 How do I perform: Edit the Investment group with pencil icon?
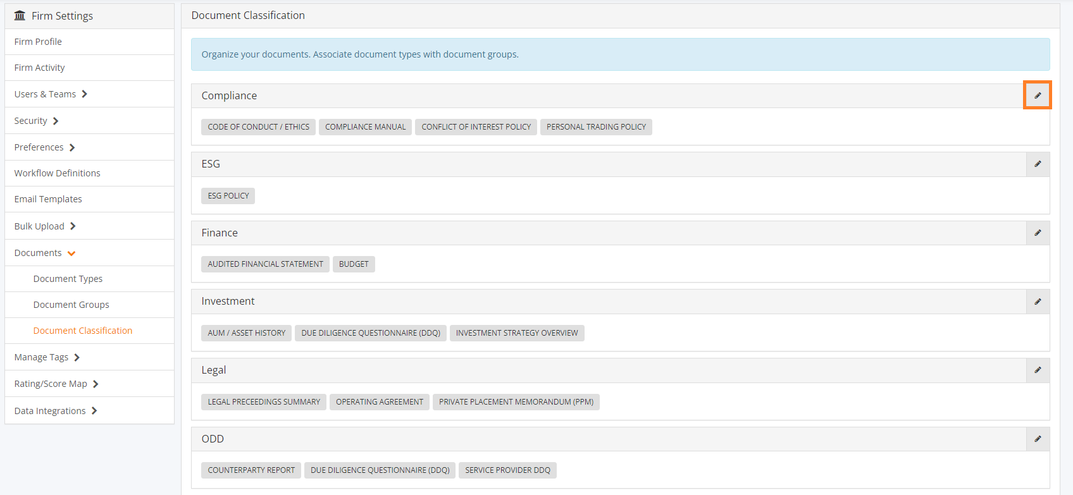coord(1038,302)
